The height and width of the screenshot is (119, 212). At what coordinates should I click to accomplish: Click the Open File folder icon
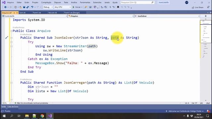(21, 7)
